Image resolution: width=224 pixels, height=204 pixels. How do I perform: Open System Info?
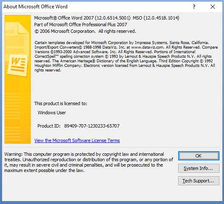tap(199, 168)
